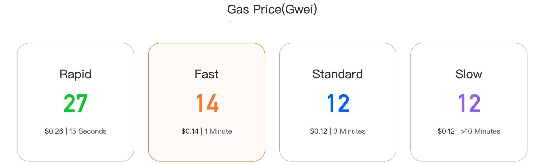
Task: Click the "1 Minute" time estimate
Action: [x=218, y=131]
